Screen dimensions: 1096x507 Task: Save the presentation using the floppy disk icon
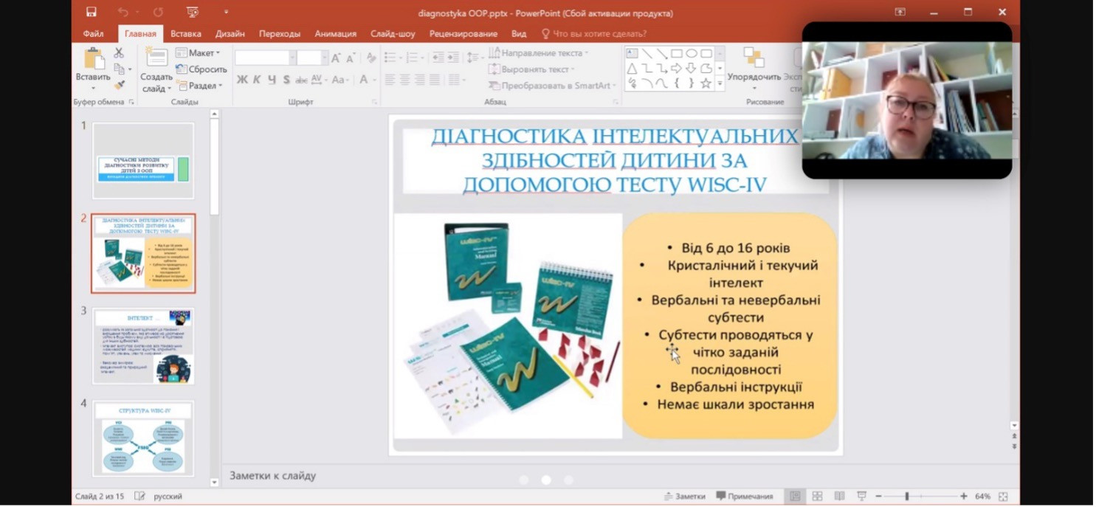click(x=91, y=13)
